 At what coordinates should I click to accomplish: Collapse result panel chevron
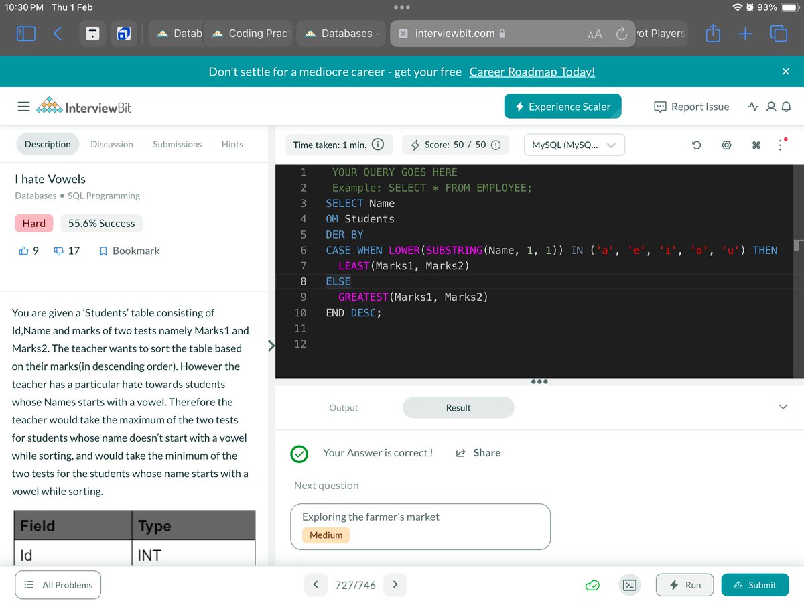tap(784, 407)
